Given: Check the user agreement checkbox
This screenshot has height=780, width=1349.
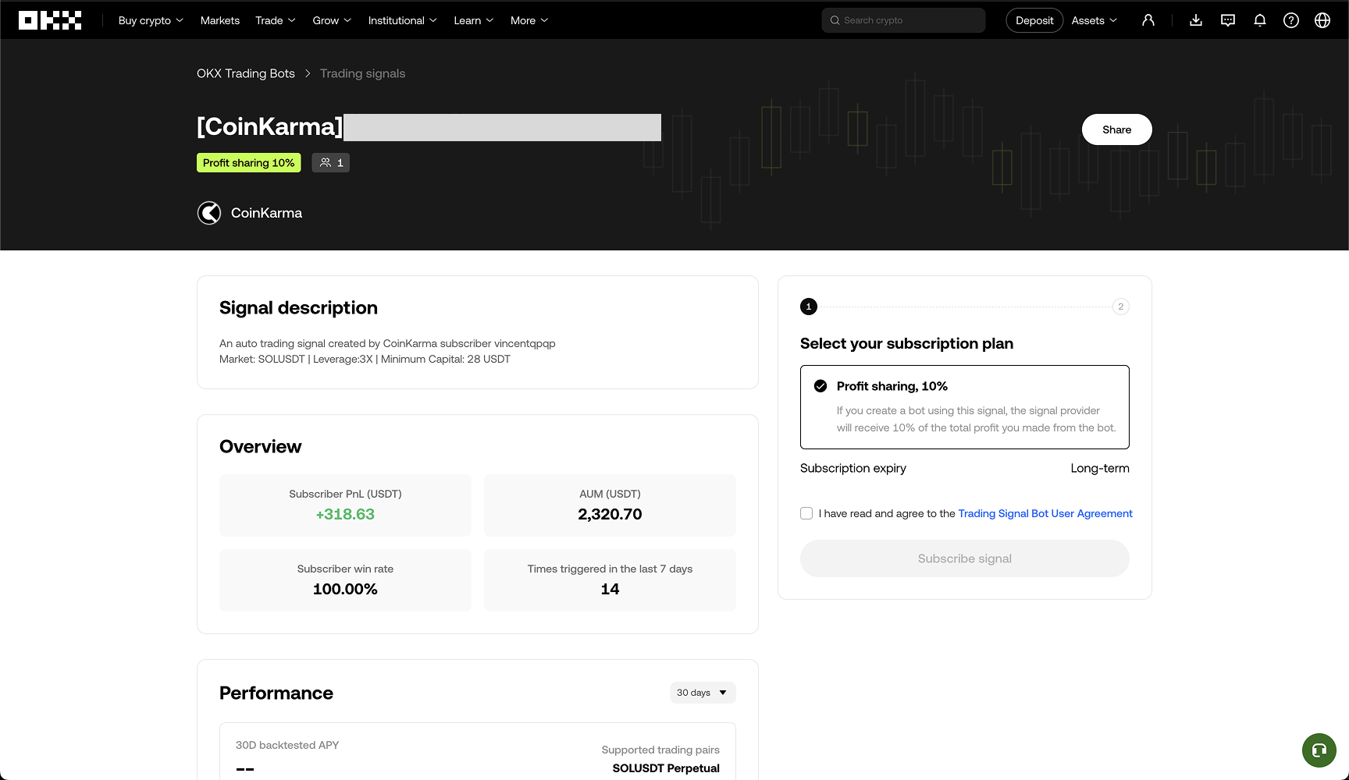Looking at the screenshot, I should [806, 513].
